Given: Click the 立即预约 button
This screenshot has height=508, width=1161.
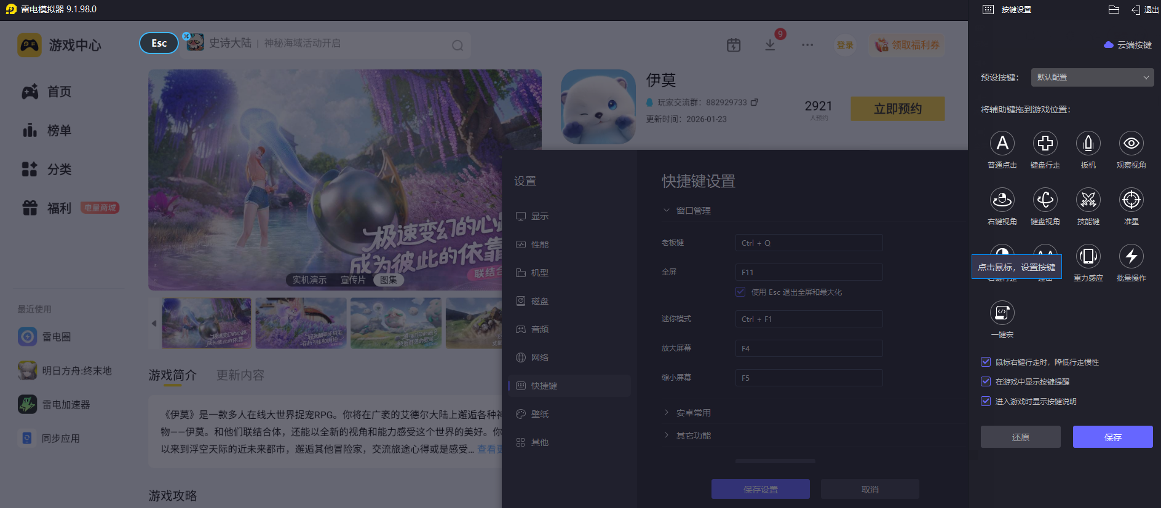Looking at the screenshot, I should [x=898, y=109].
